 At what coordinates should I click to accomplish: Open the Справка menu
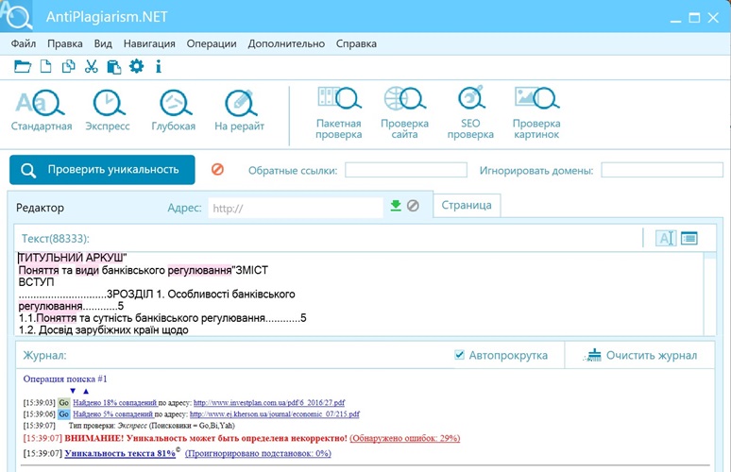coord(356,43)
